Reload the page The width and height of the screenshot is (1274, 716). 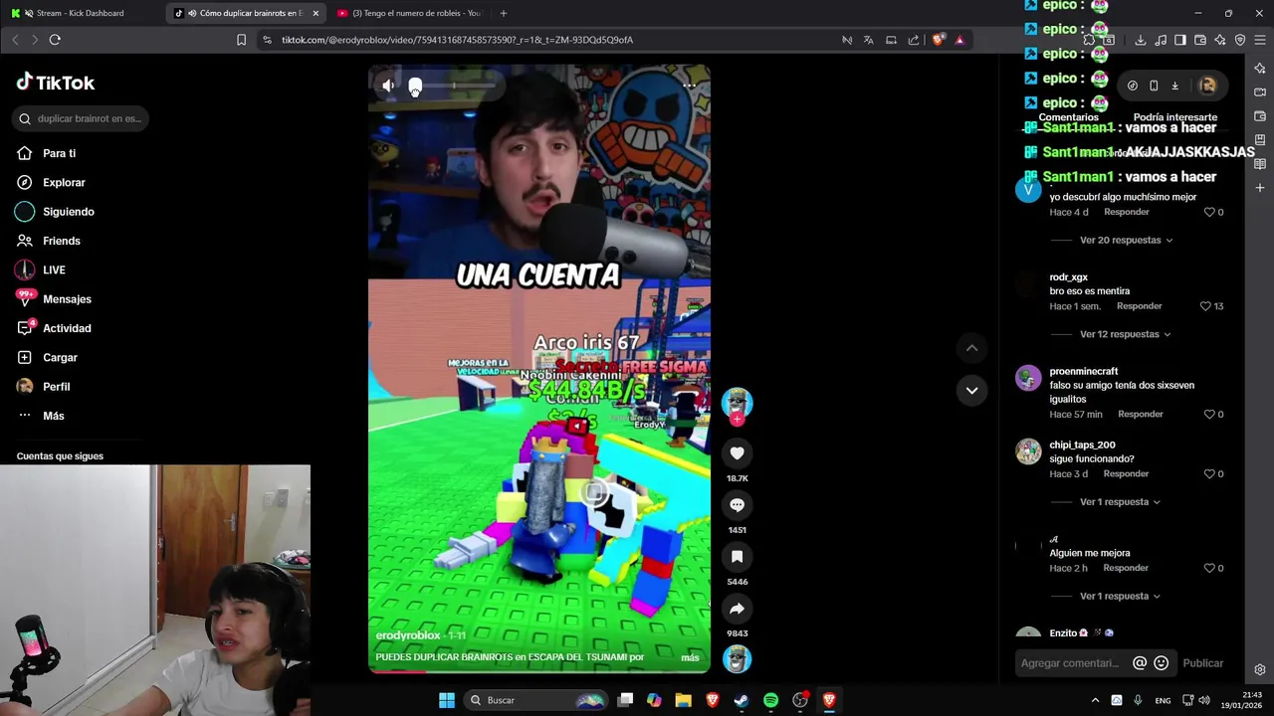click(55, 40)
